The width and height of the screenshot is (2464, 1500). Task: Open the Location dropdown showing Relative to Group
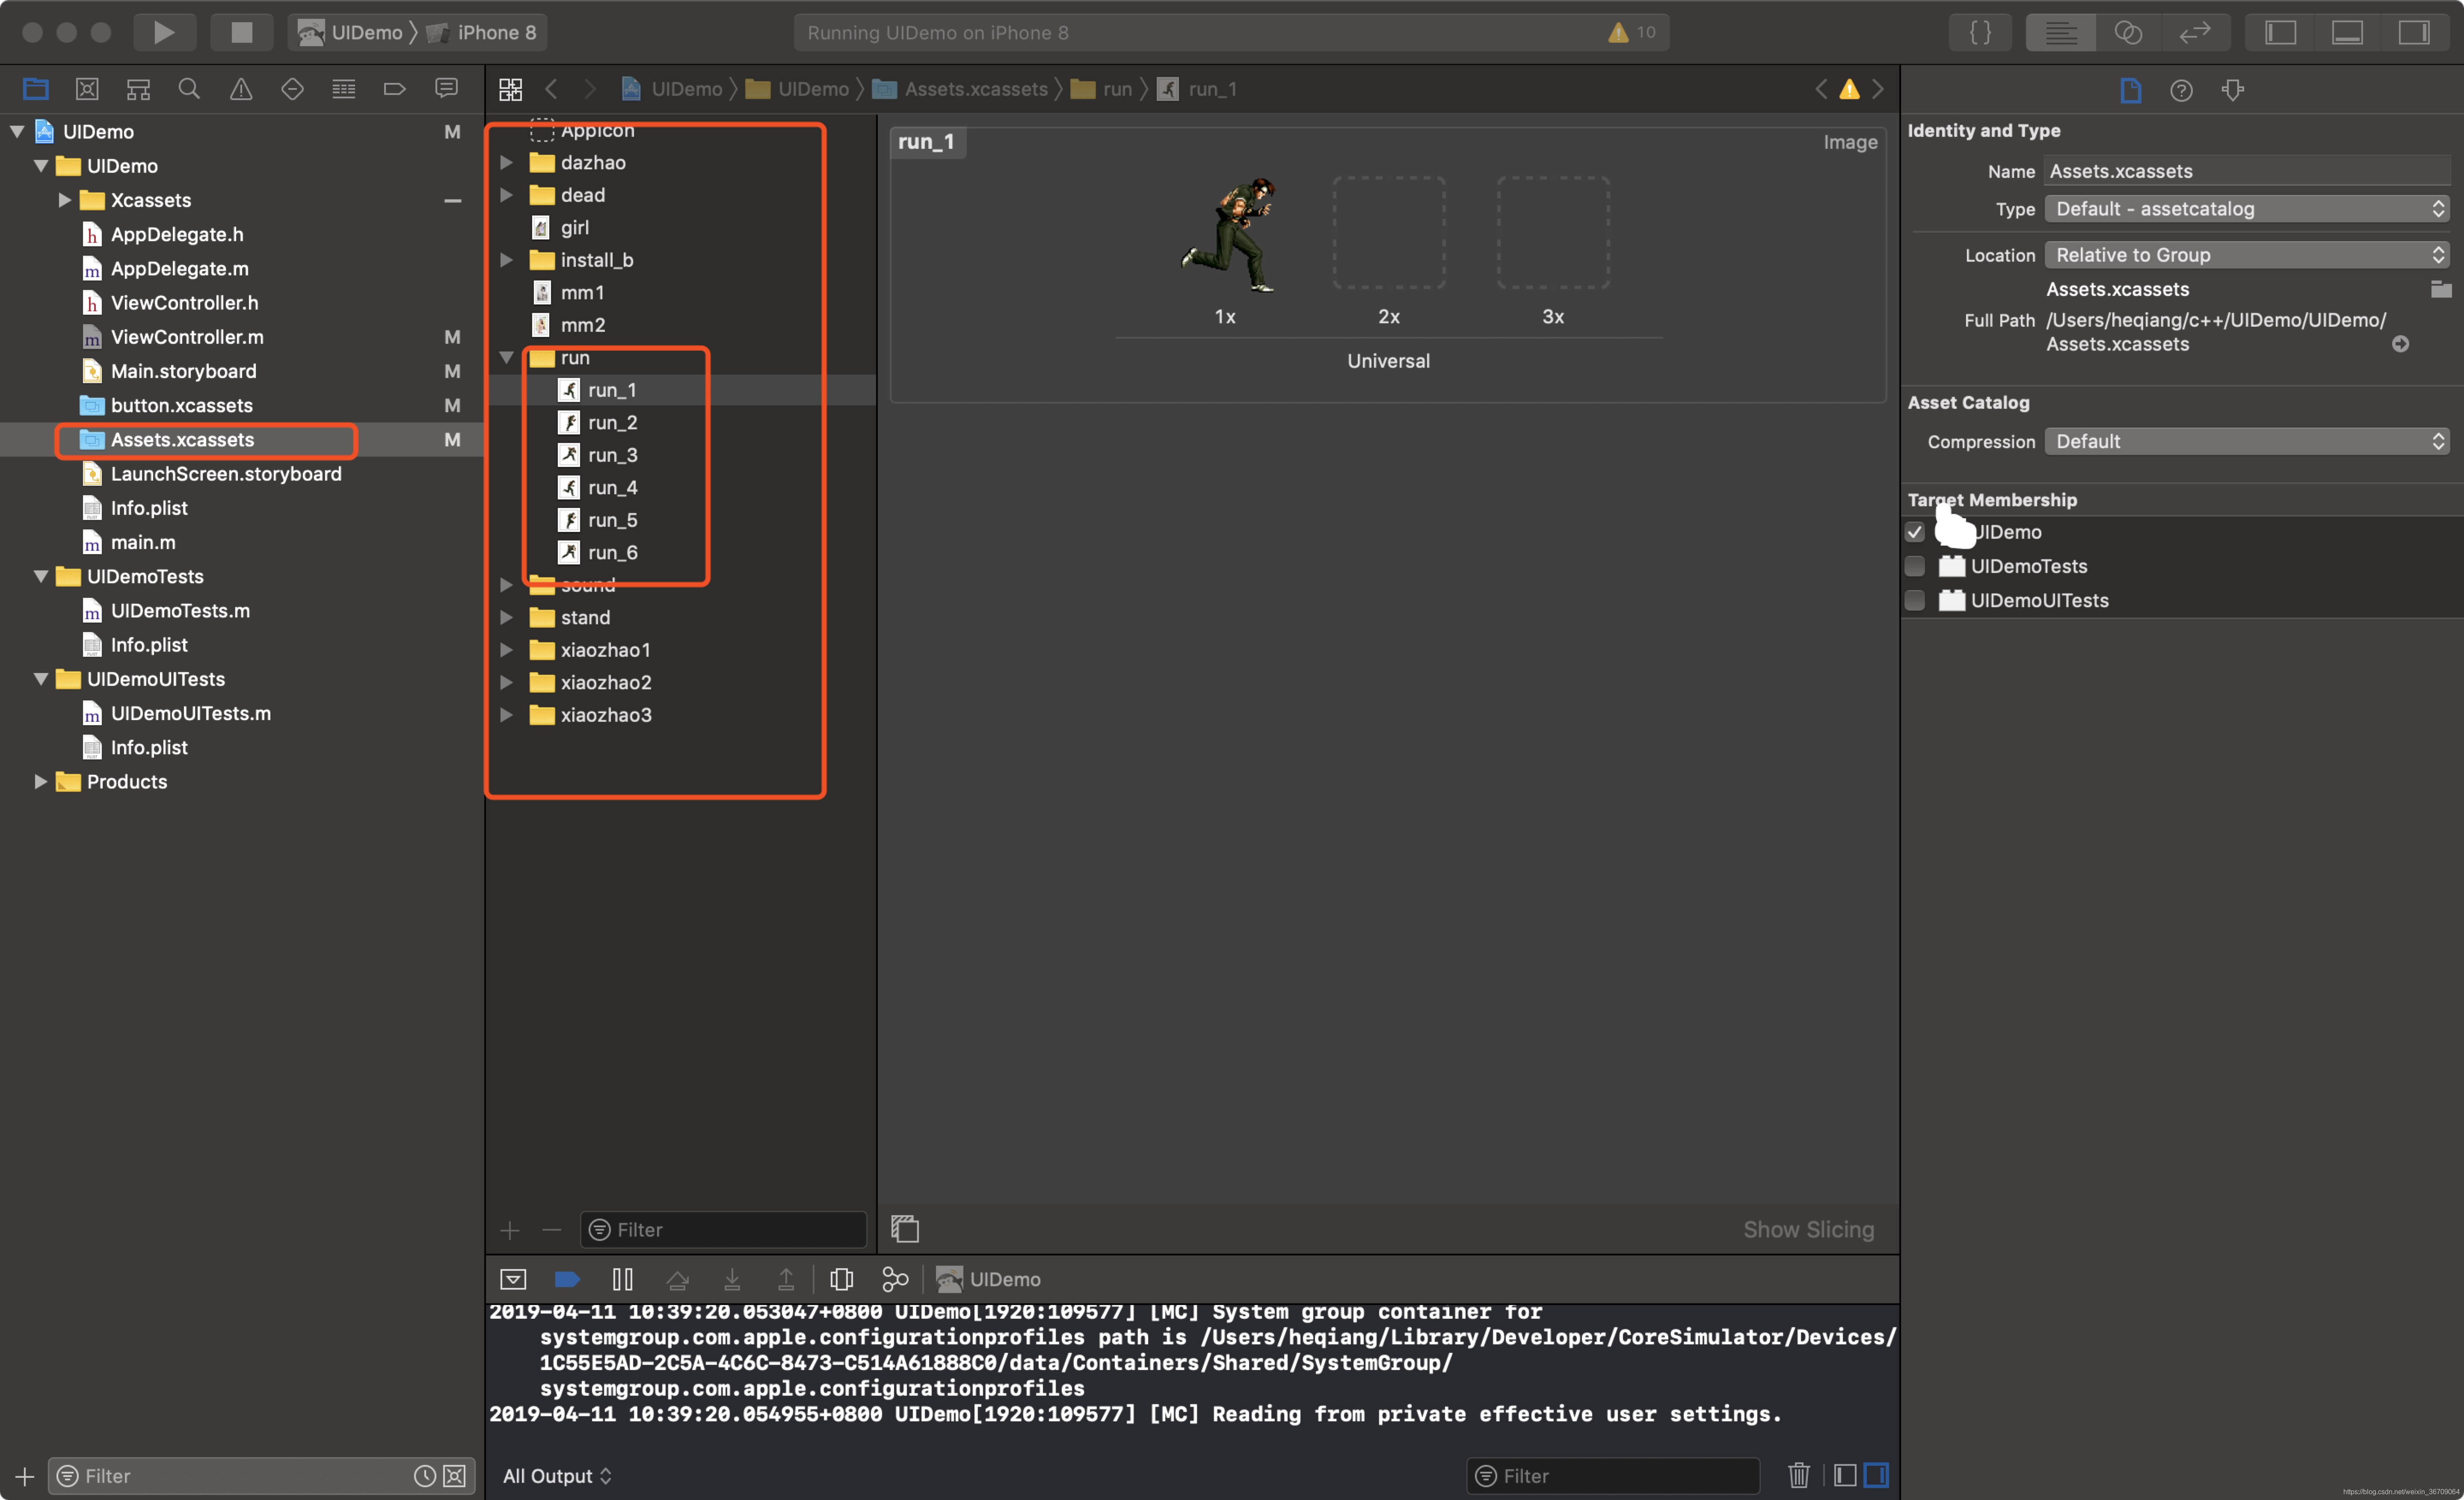point(2247,254)
